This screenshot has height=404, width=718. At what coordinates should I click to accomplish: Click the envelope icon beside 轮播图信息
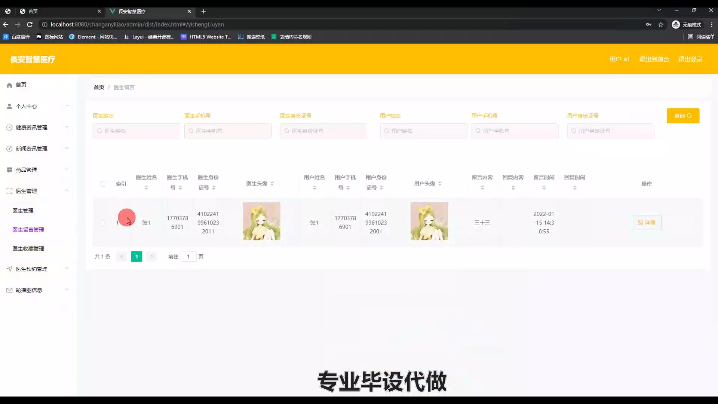(9, 290)
